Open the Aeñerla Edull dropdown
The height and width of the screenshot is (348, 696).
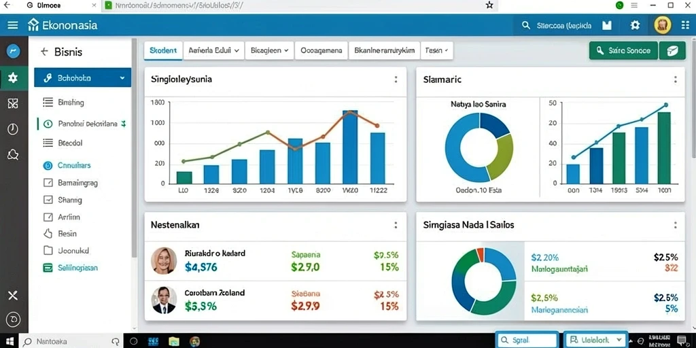pyautogui.click(x=214, y=50)
